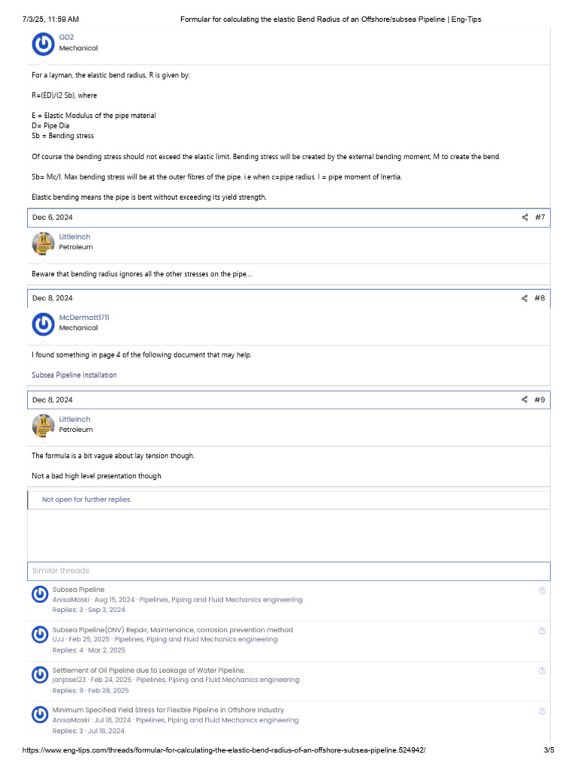577x769 pixels.
Task: Click post number #8 permalink
Action: pyautogui.click(x=539, y=298)
